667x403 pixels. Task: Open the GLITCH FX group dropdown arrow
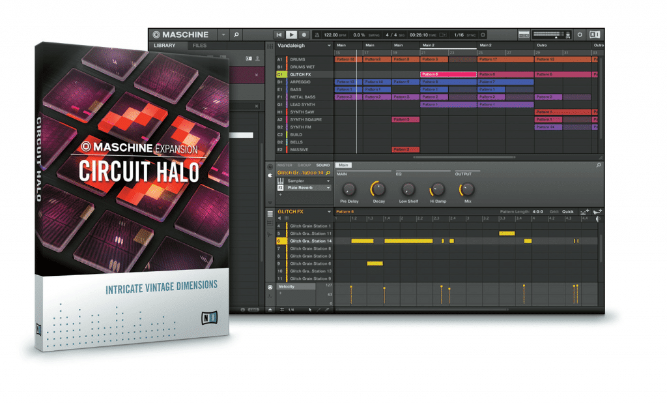(329, 212)
